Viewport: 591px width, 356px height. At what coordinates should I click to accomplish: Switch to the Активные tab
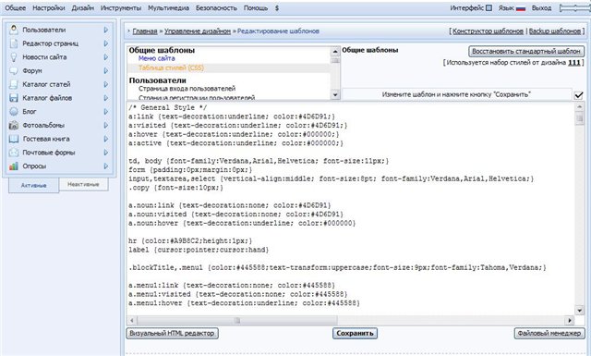[x=33, y=185]
